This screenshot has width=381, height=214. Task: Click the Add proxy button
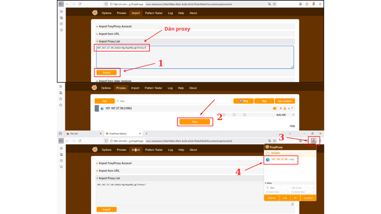(104, 101)
